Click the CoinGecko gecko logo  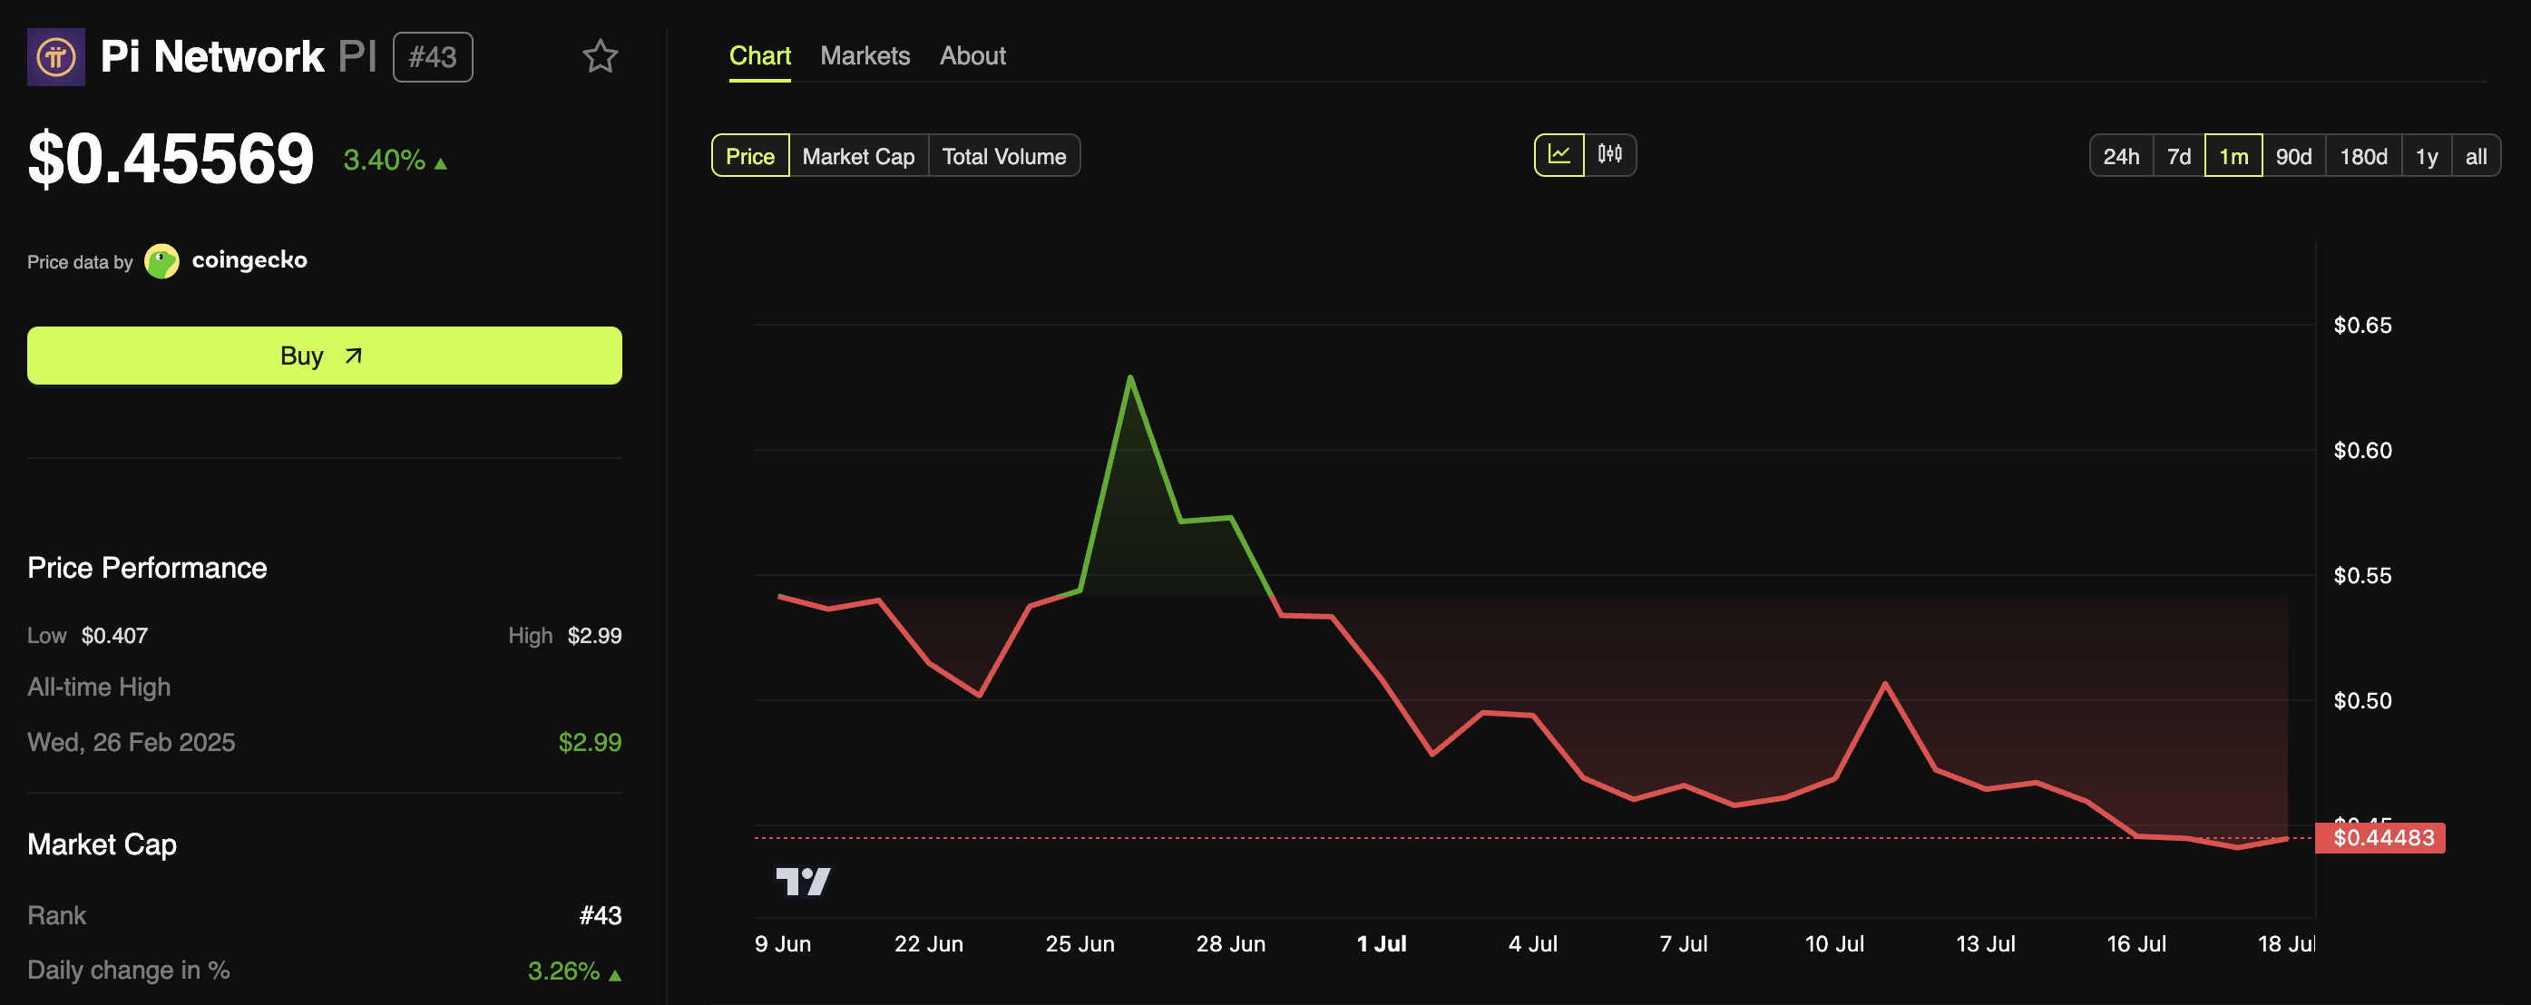coord(161,261)
